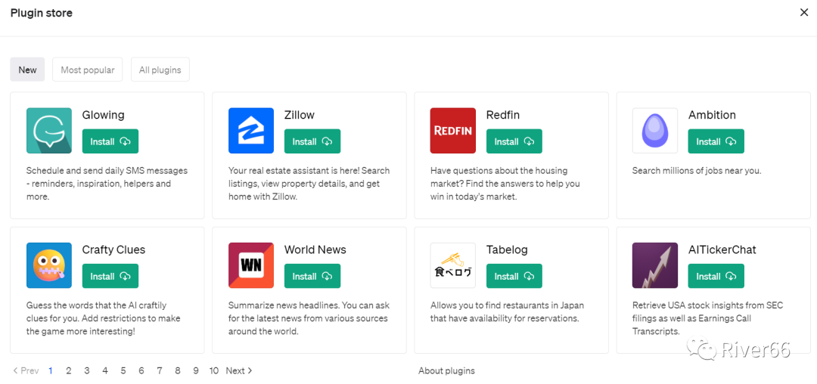Select the New plugins tab
Screen dimensions: 817x384
click(x=27, y=70)
